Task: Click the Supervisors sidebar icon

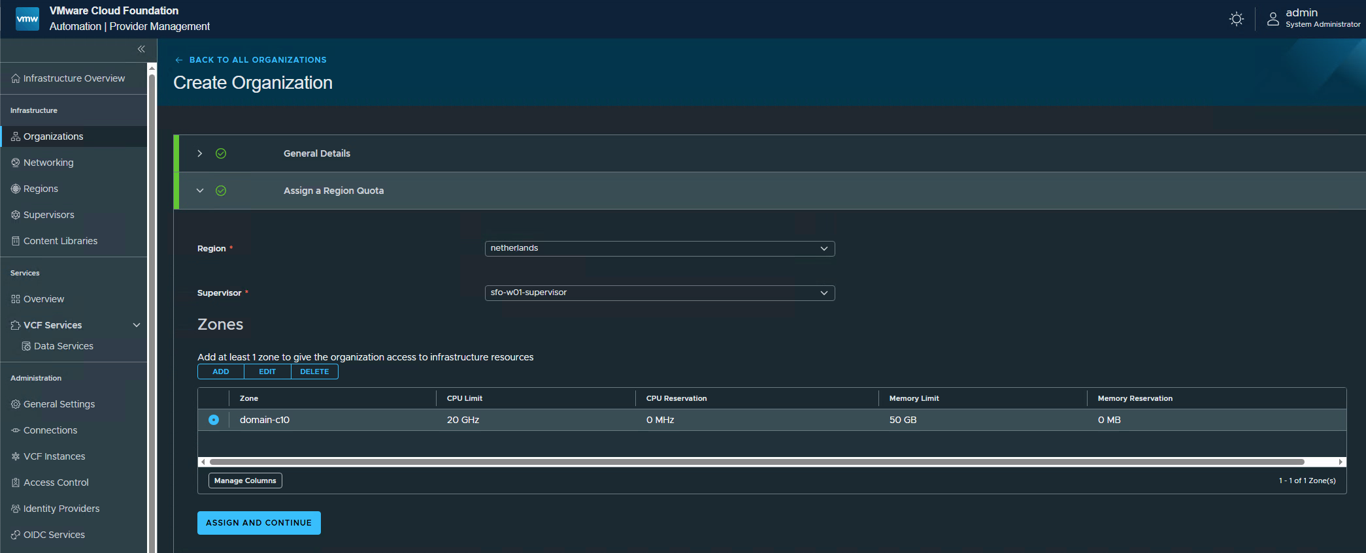Action: click(x=16, y=215)
